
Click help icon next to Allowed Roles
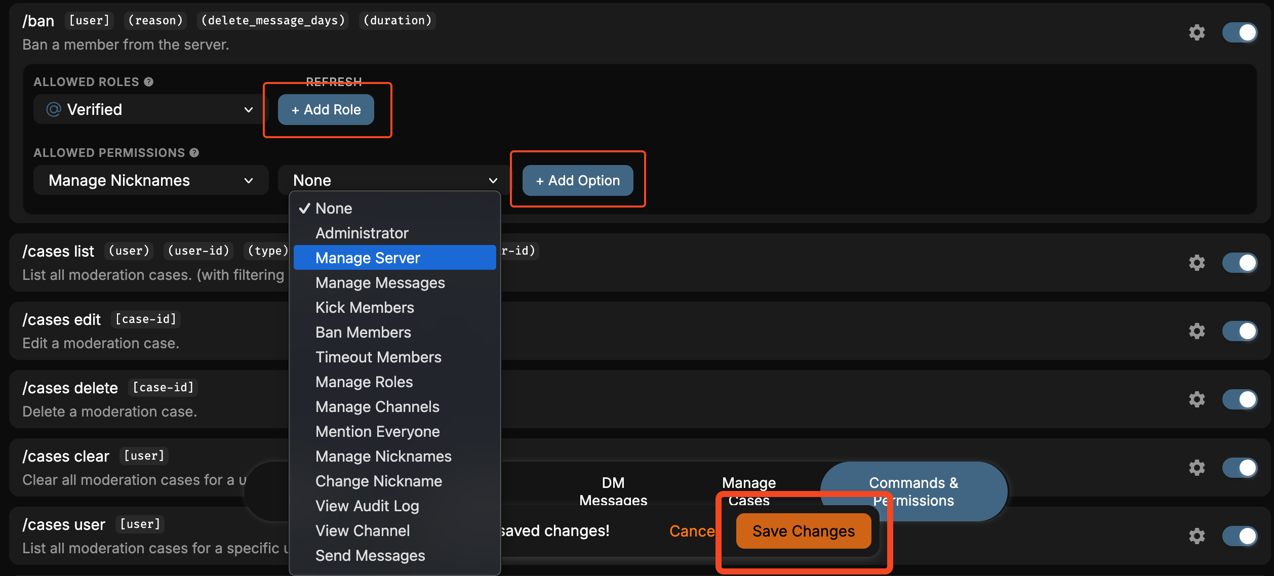click(x=148, y=81)
